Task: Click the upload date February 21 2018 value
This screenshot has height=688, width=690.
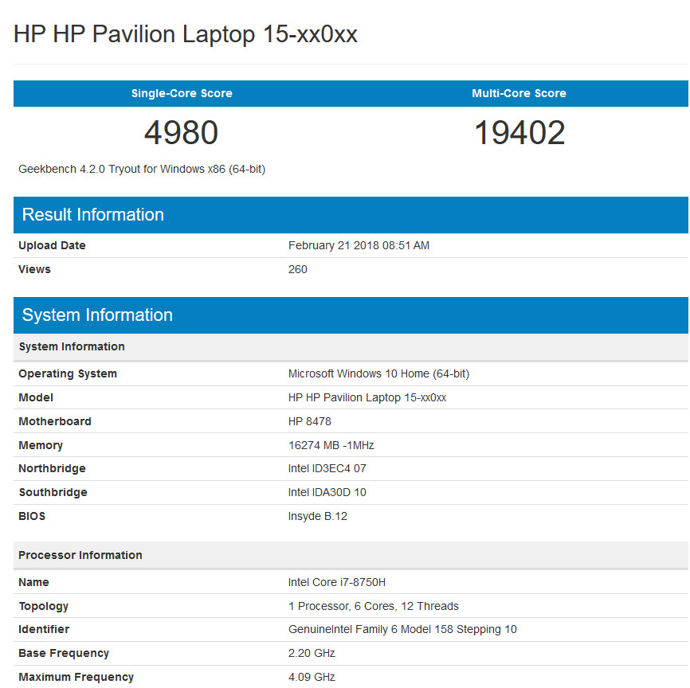Action: click(x=359, y=245)
